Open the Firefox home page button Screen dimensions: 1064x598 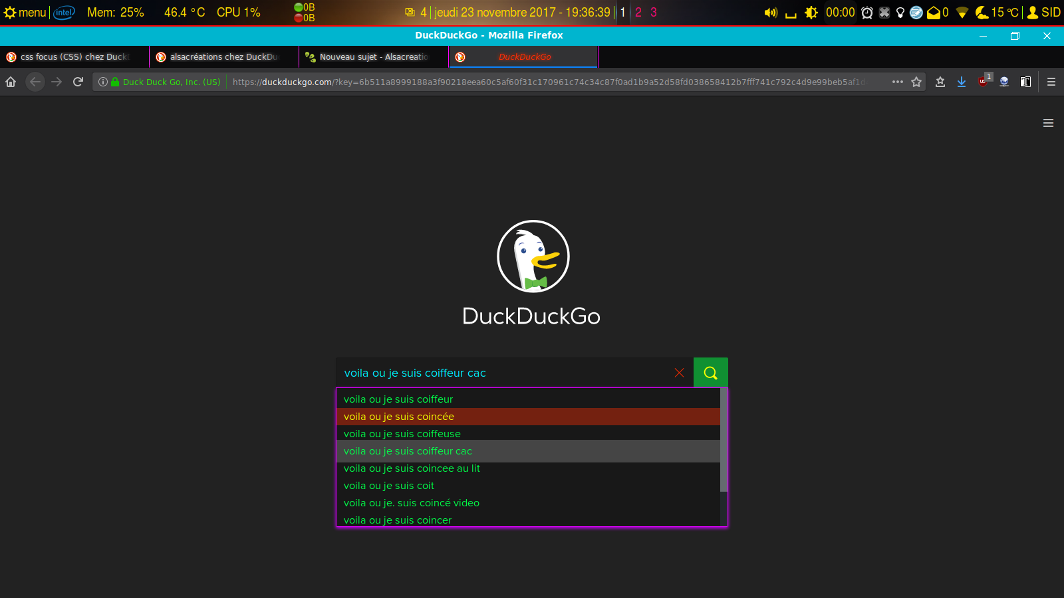click(x=11, y=82)
